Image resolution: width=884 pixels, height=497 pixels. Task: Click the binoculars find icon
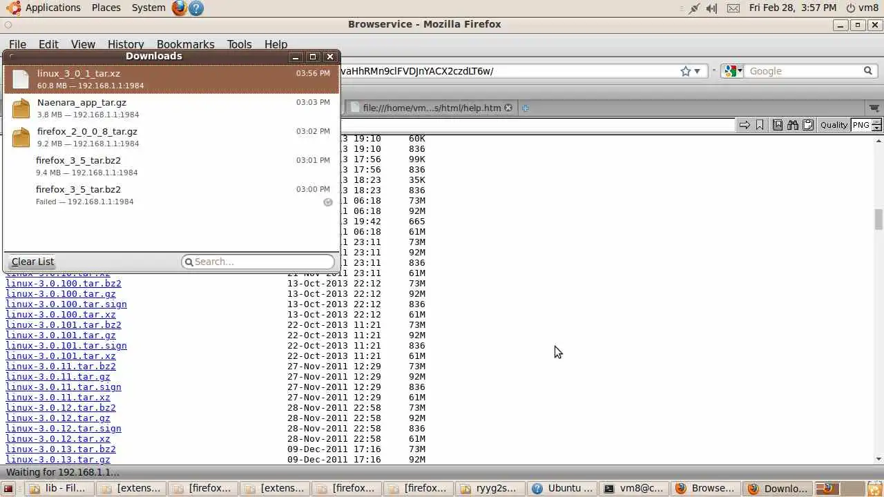pos(793,125)
